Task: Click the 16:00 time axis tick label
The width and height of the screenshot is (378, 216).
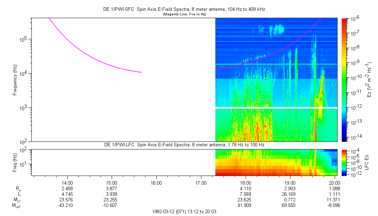Action: click(x=156, y=183)
